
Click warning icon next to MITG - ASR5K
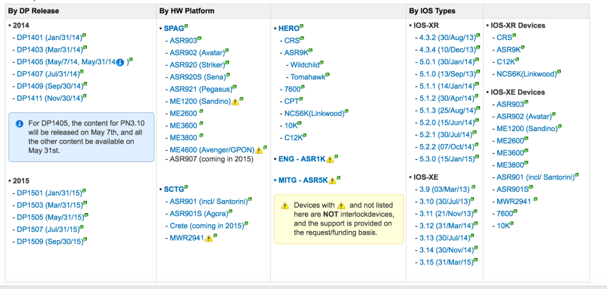coord(333,181)
